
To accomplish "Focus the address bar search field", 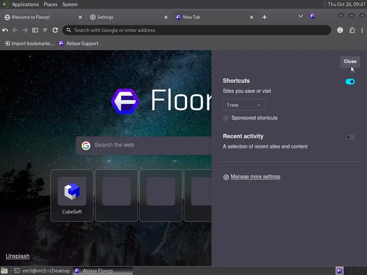I will (x=197, y=30).
